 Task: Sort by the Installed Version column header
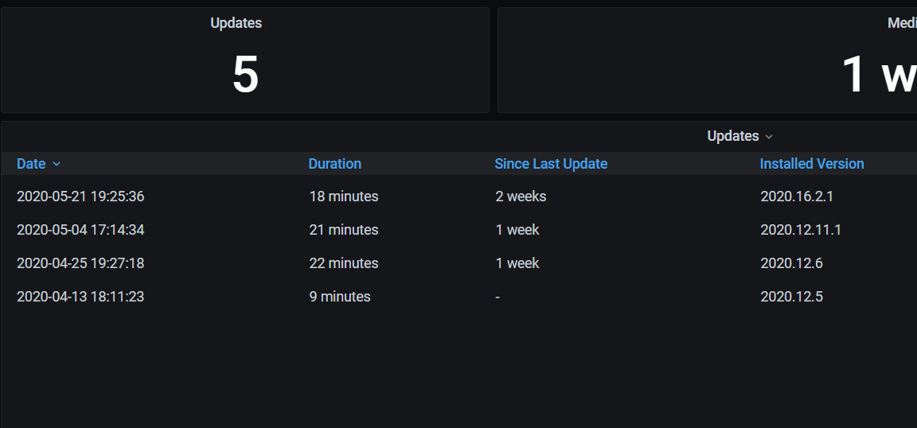point(812,164)
